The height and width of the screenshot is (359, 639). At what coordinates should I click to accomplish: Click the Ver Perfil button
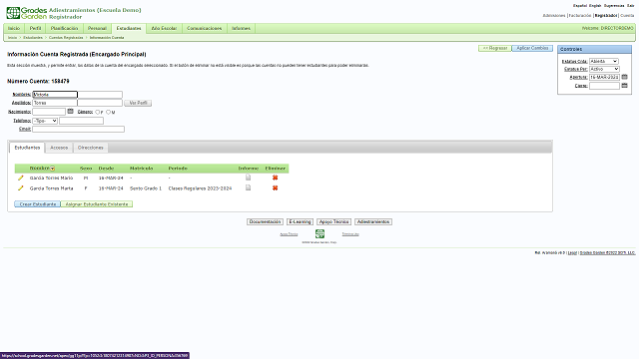[x=138, y=103]
